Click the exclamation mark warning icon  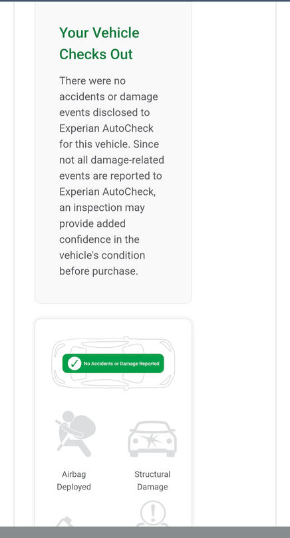coord(153,513)
